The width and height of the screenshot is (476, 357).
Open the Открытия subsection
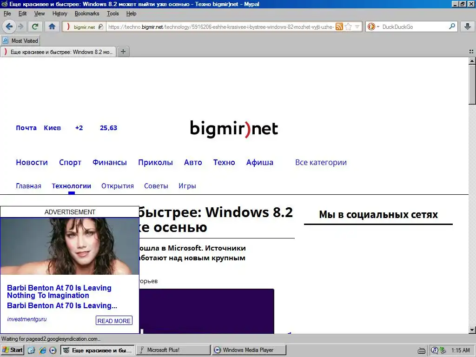tap(118, 186)
